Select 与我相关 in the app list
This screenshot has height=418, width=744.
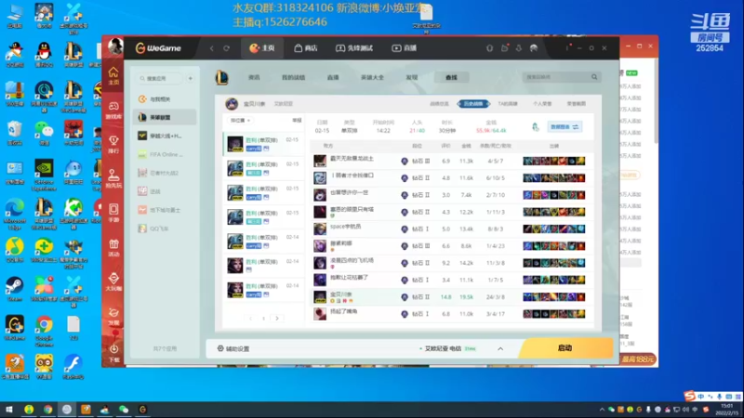click(x=165, y=99)
